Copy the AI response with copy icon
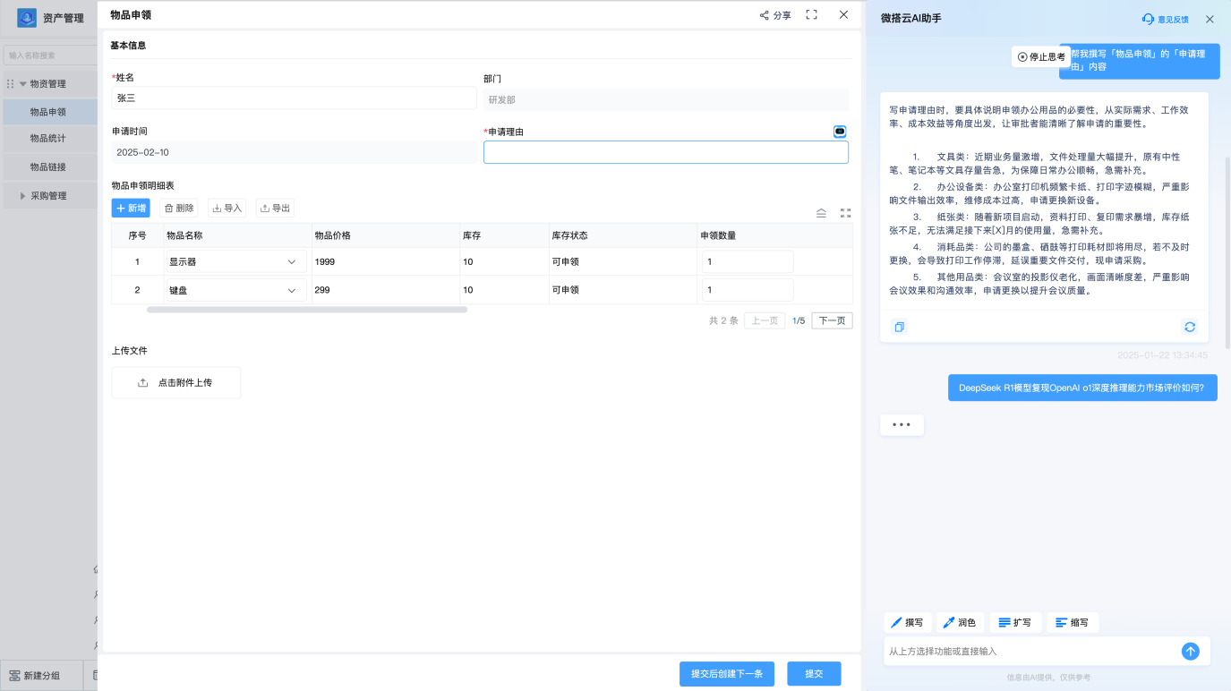This screenshot has width=1231, height=691. point(900,327)
